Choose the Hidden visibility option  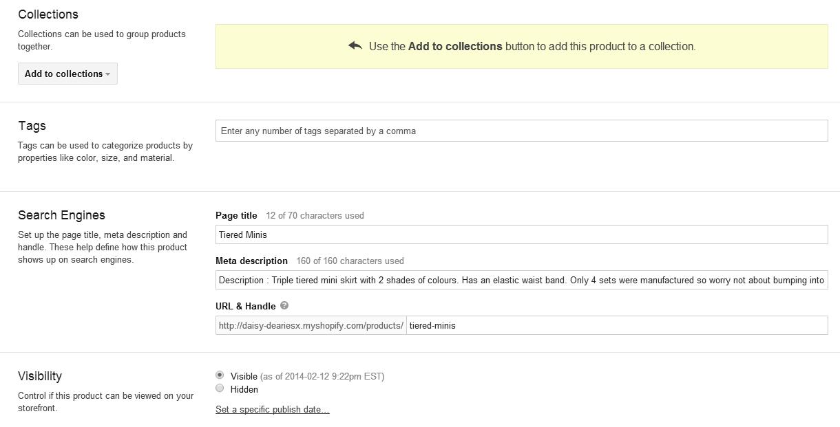point(220,388)
